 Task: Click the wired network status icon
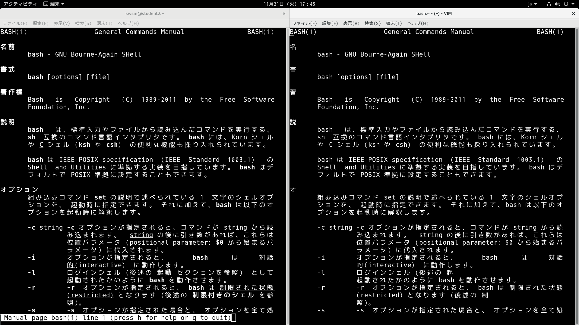pos(549,4)
